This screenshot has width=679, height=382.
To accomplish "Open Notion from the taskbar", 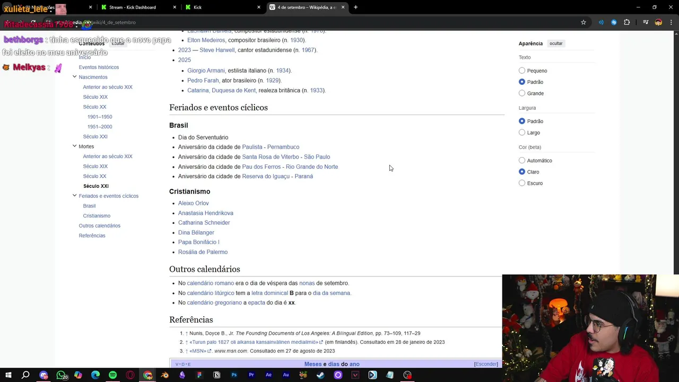I will pos(216,375).
